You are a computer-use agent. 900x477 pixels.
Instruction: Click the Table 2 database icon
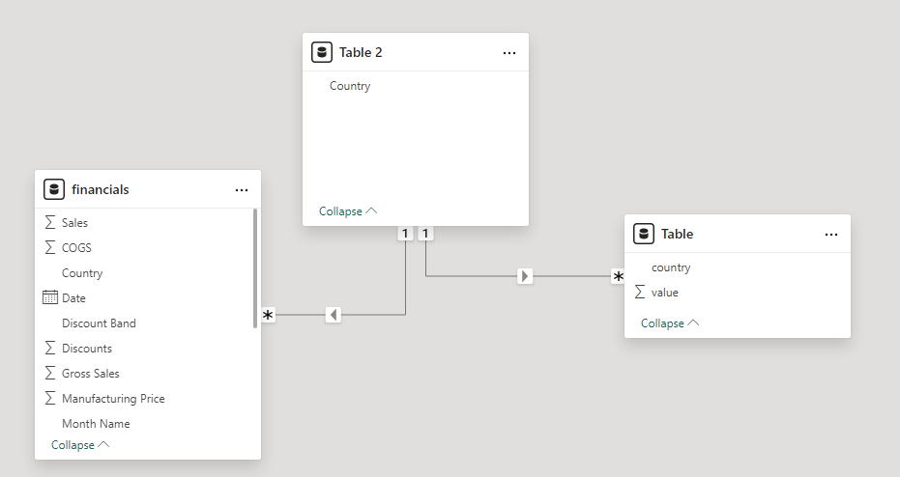tap(322, 52)
